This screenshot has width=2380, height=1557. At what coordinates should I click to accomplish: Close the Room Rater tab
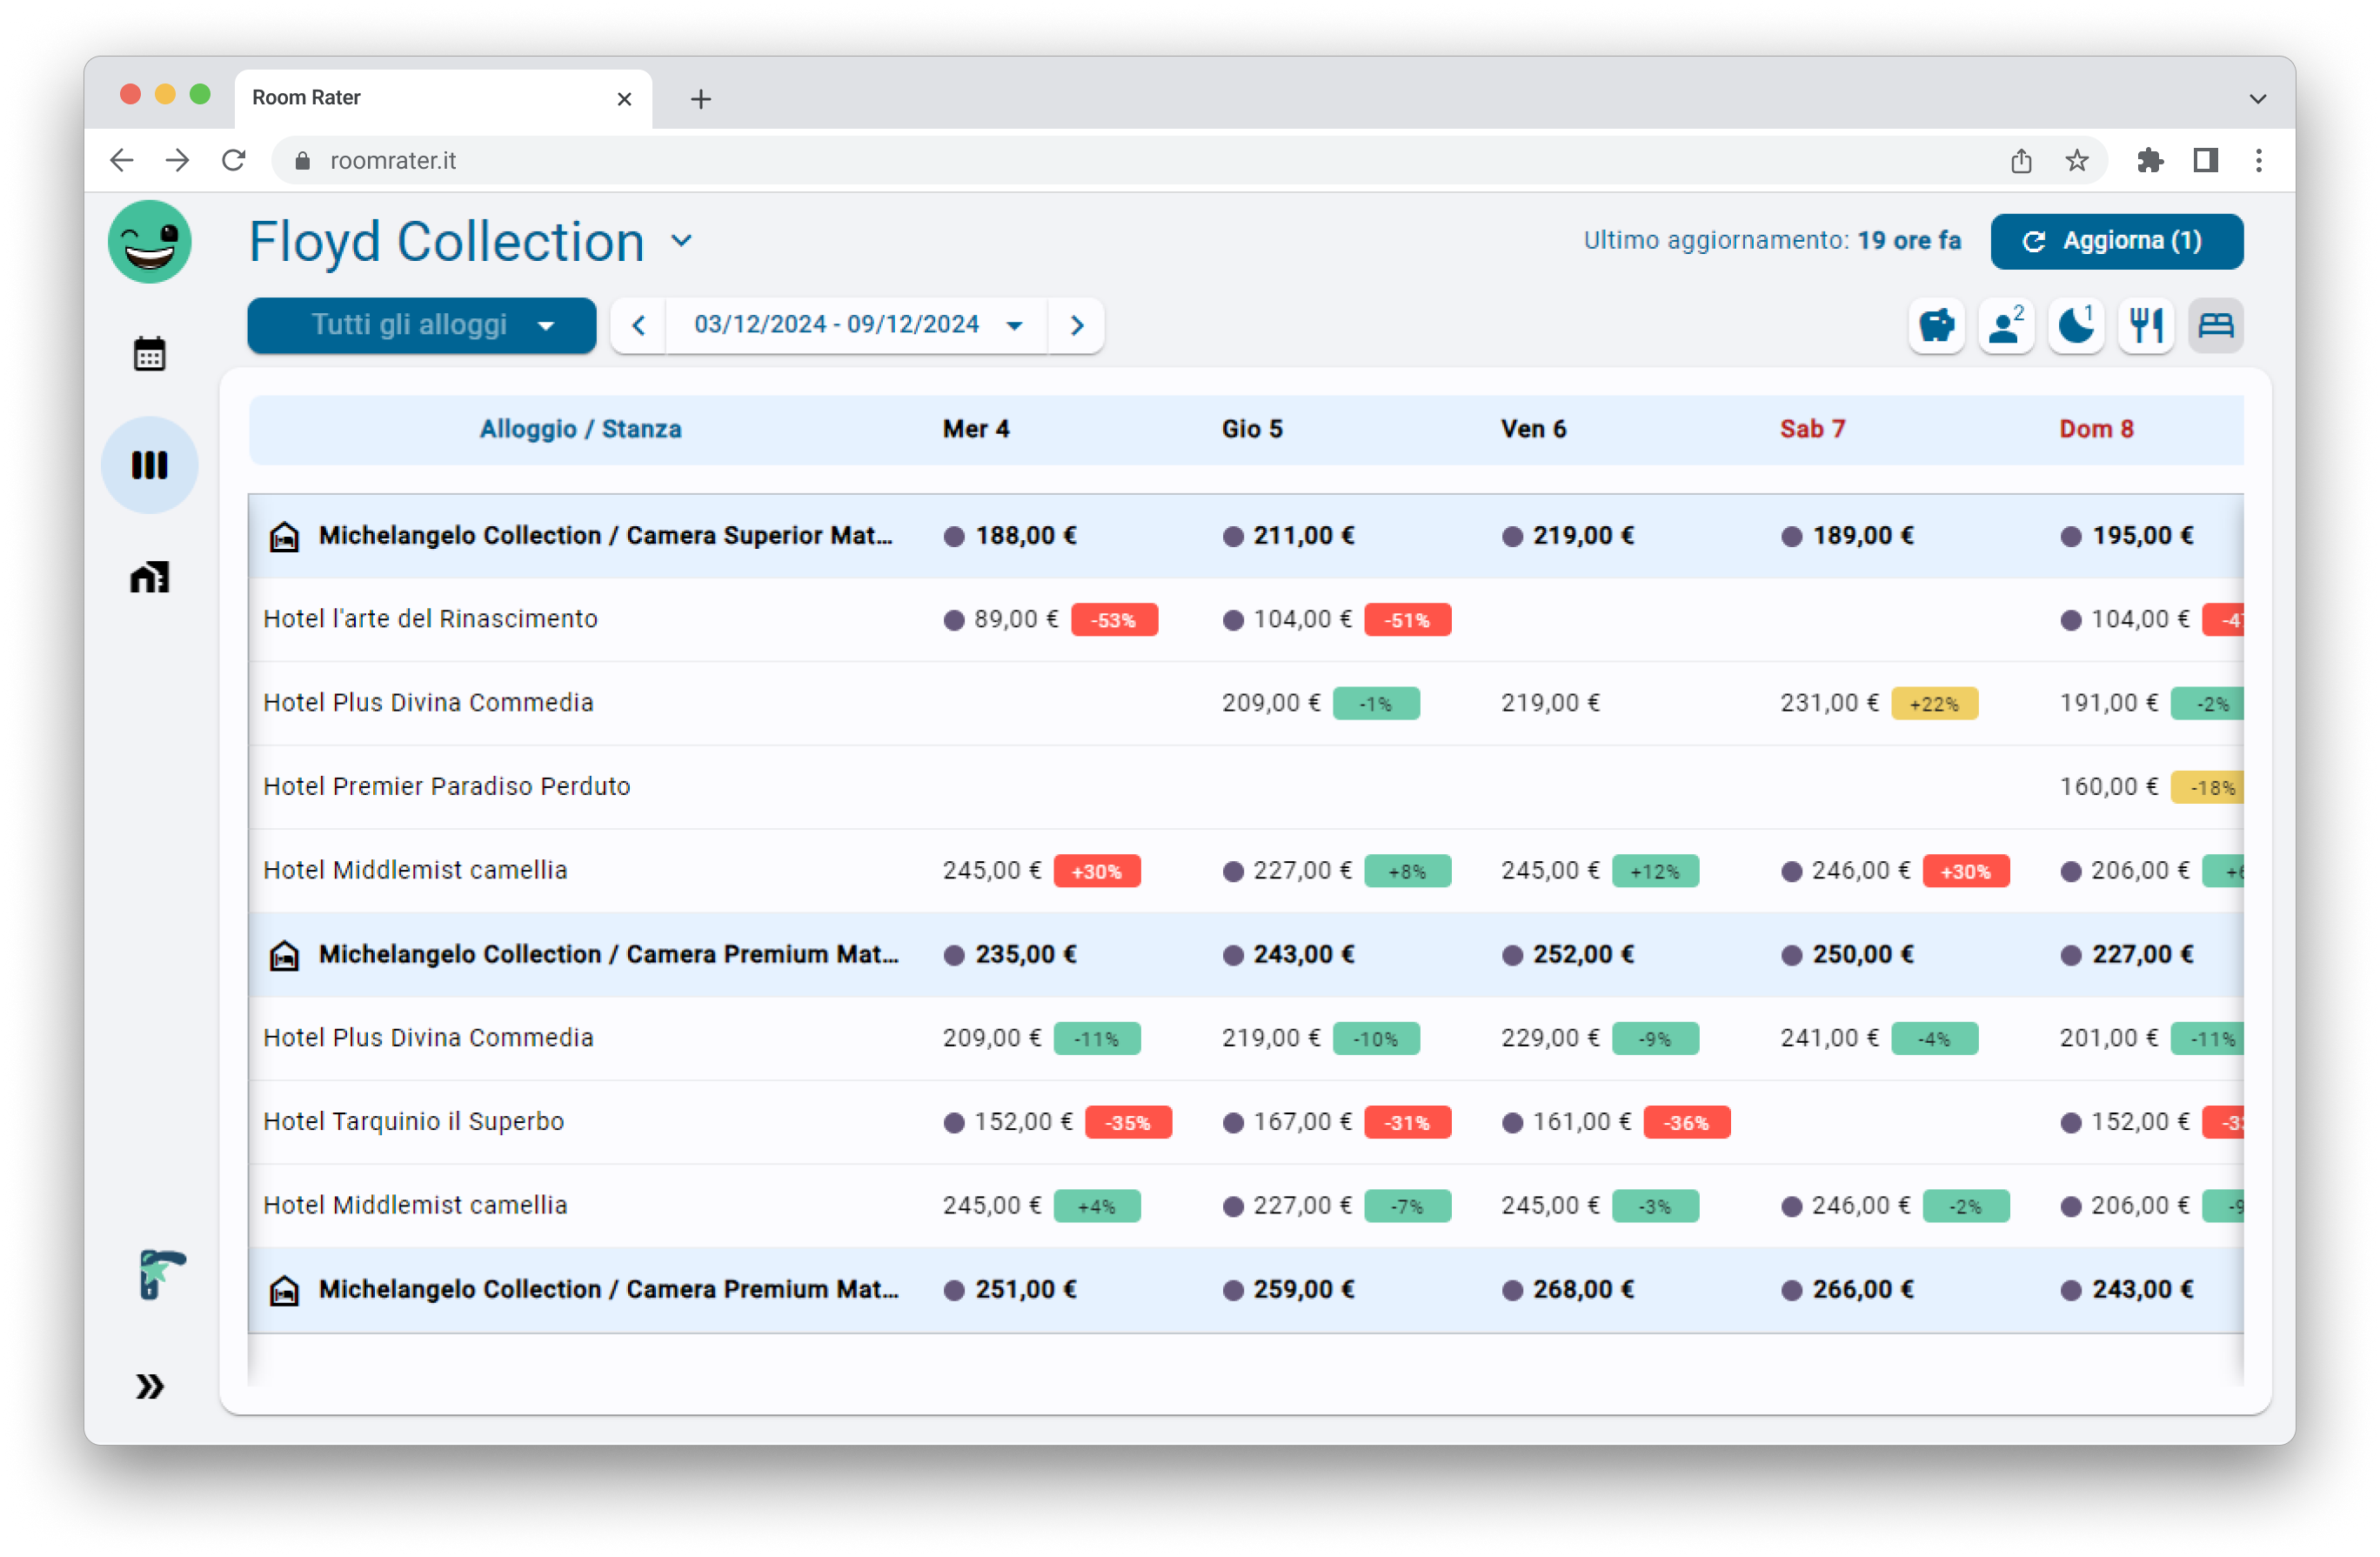625,99
